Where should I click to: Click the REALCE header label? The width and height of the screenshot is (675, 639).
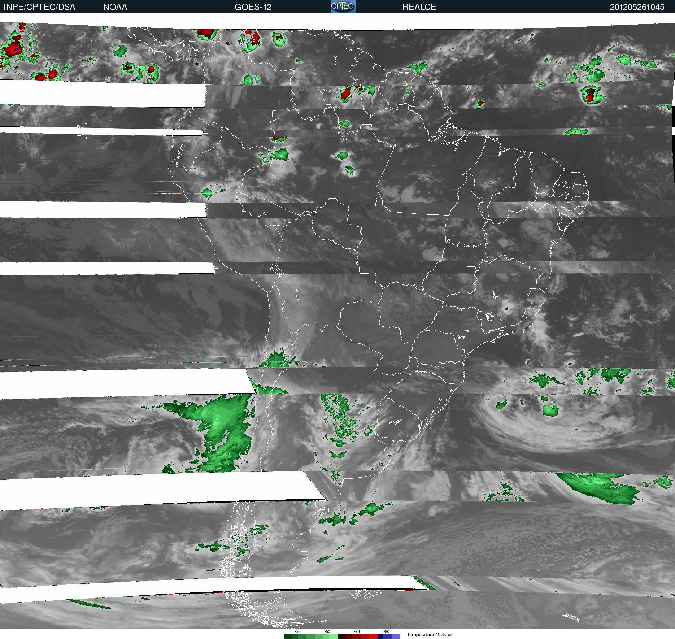tap(419, 7)
